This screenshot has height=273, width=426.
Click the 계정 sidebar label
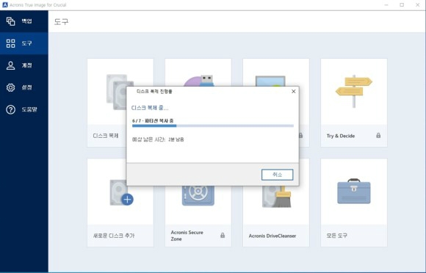(27, 65)
